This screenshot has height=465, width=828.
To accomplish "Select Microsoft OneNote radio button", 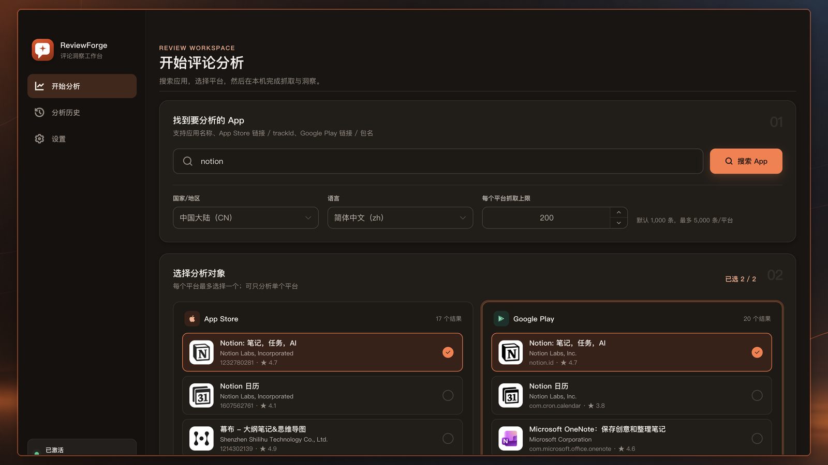I will click(757, 438).
